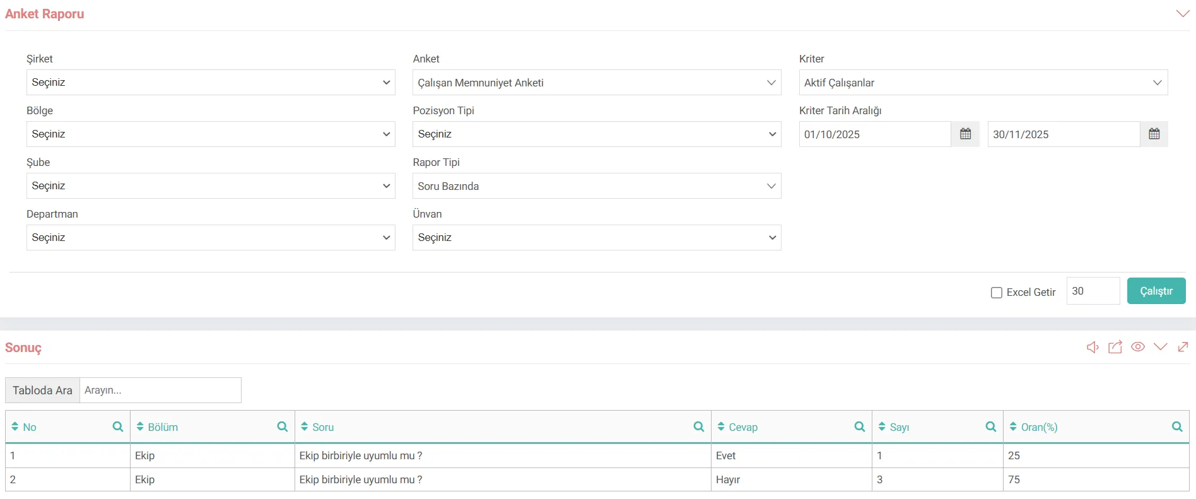Click the export icon in Sonuç panel
Viewport: 1196px width, 499px height.
(1115, 347)
